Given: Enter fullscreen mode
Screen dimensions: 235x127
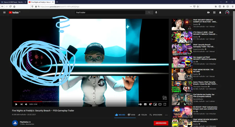Looking at the screenshot, I should coord(165,104).
